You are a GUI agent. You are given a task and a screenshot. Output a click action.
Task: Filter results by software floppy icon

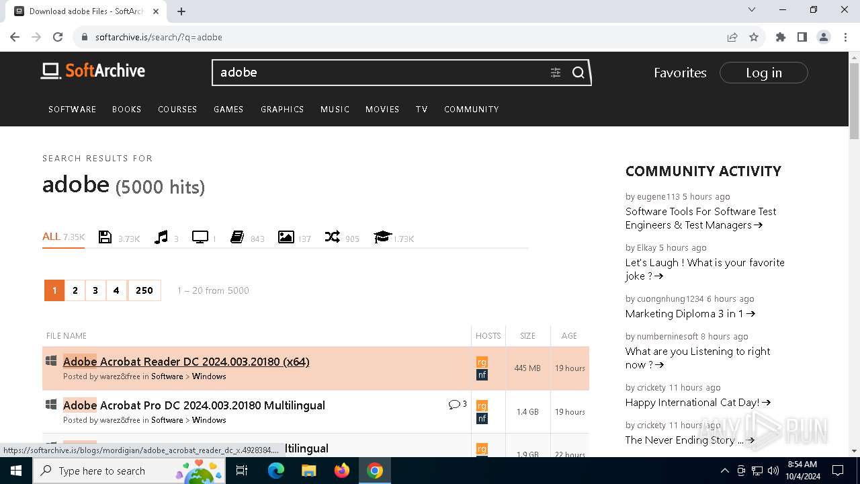105,237
